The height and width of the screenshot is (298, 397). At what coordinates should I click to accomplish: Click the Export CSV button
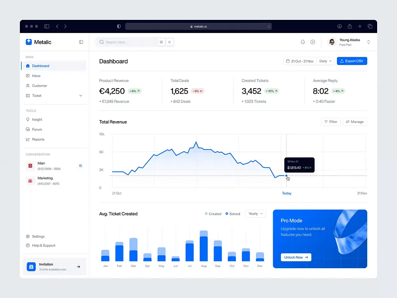pos(352,61)
